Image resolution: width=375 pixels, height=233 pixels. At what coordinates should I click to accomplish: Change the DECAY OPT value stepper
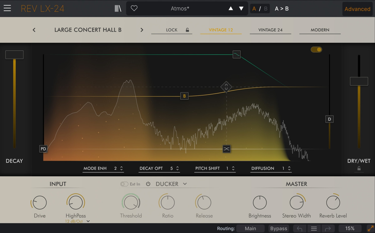[177, 168]
